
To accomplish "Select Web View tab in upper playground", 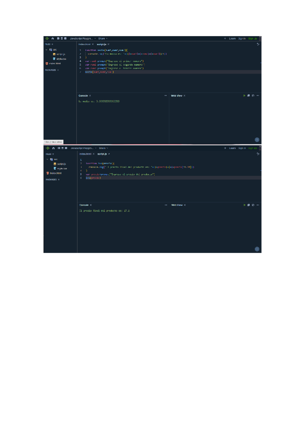I will pyautogui.click(x=177, y=96).
